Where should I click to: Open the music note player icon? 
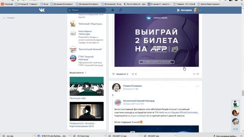coord(120,10)
